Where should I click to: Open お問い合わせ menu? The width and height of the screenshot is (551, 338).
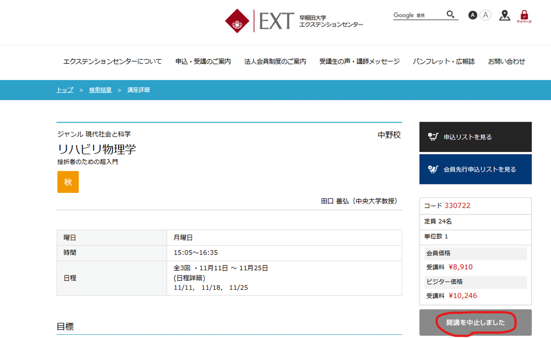(506, 62)
